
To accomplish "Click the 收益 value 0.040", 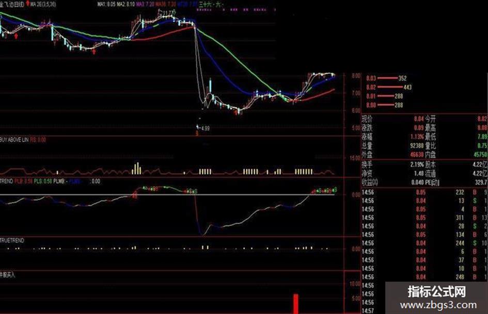I will [x=417, y=182].
